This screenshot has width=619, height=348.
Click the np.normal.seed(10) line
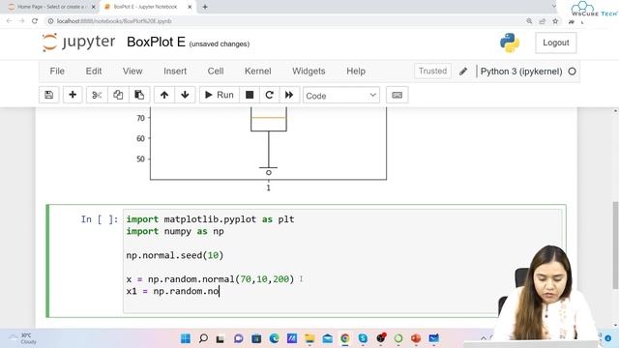175,255
